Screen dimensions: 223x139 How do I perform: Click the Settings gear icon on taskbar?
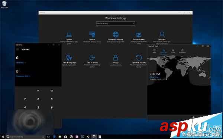pyautogui.click(x=88, y=137)
